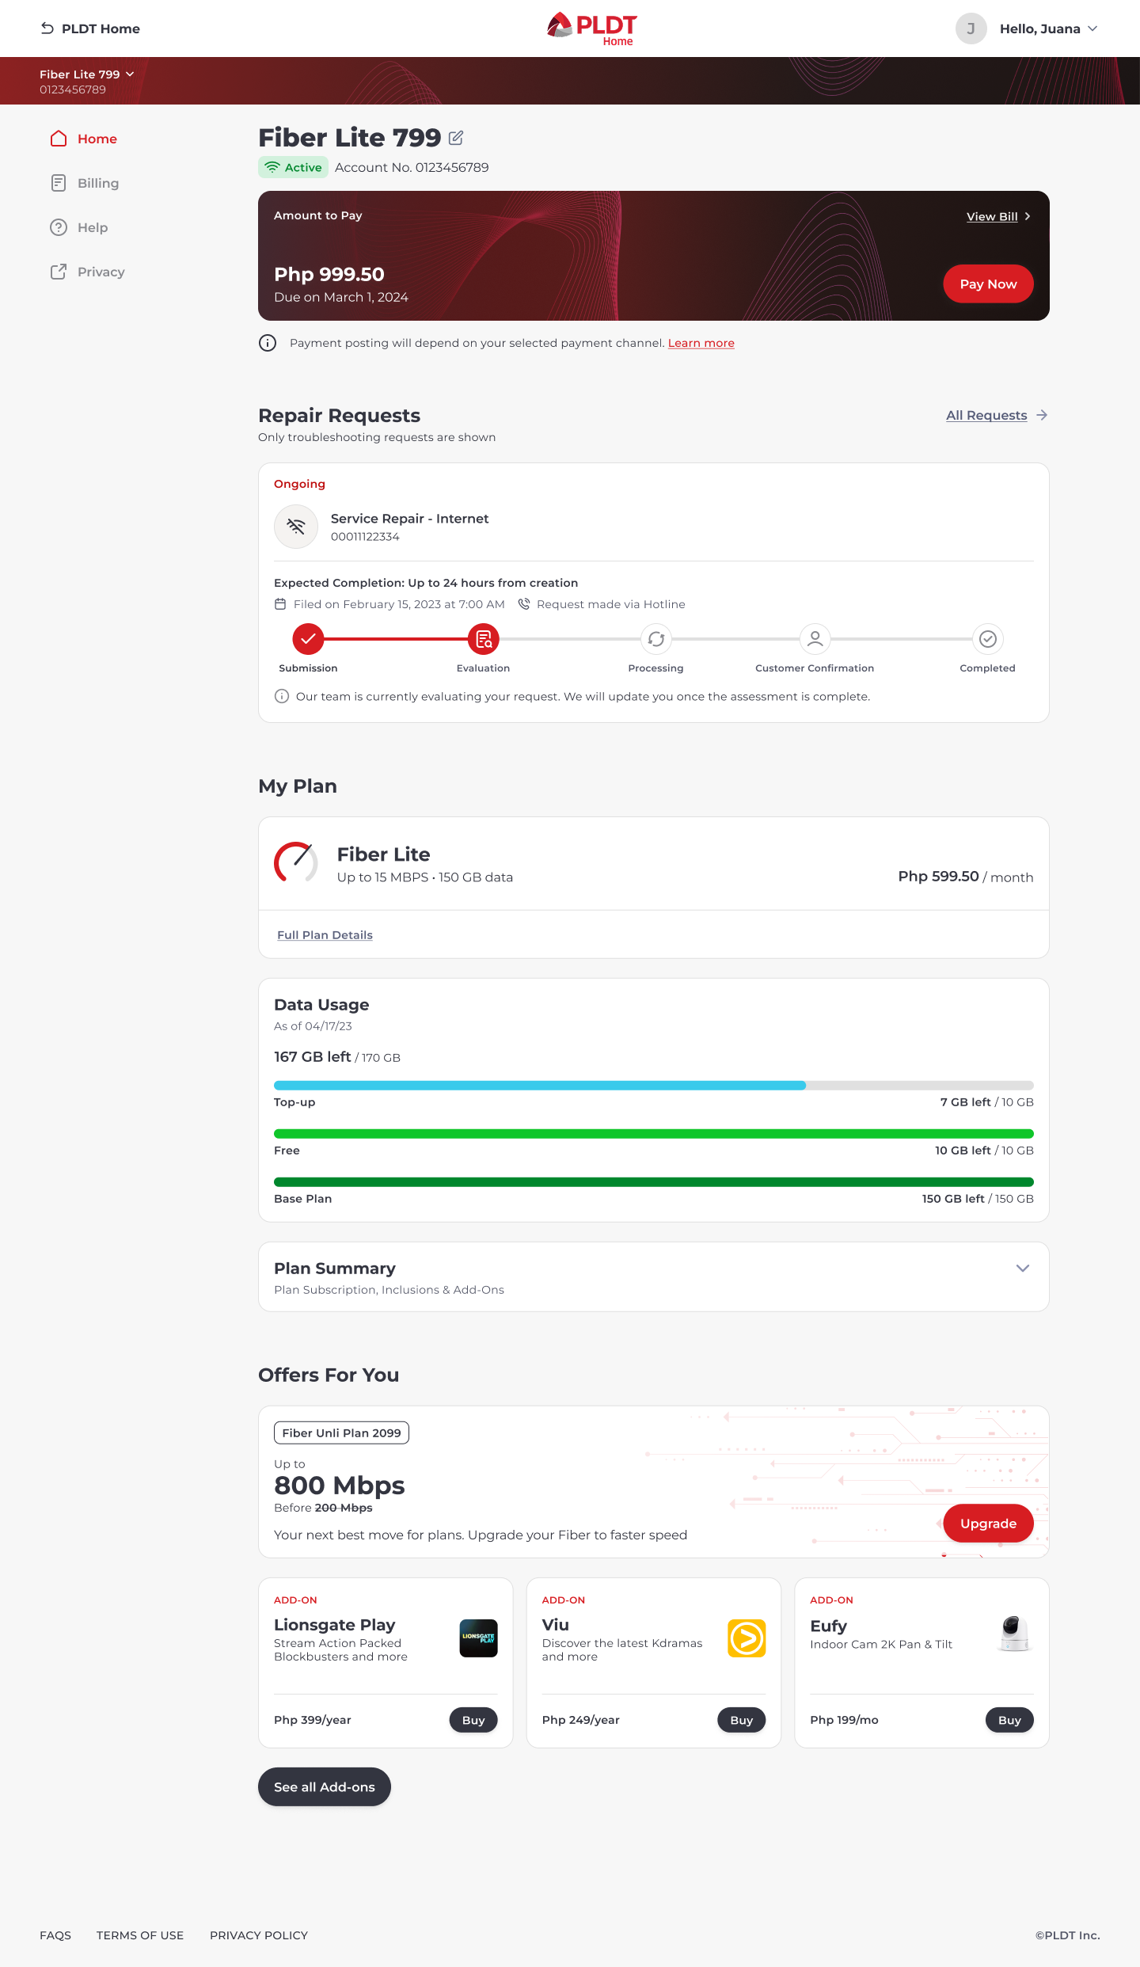Click the Fiber Lite speedometer icon
1140x1967 pixels.
(x=296, y=863)
